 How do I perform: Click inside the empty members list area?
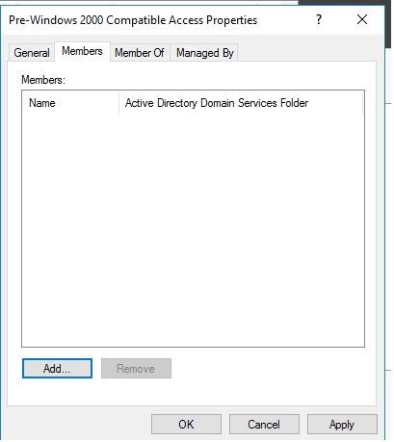tap(193, 230)
